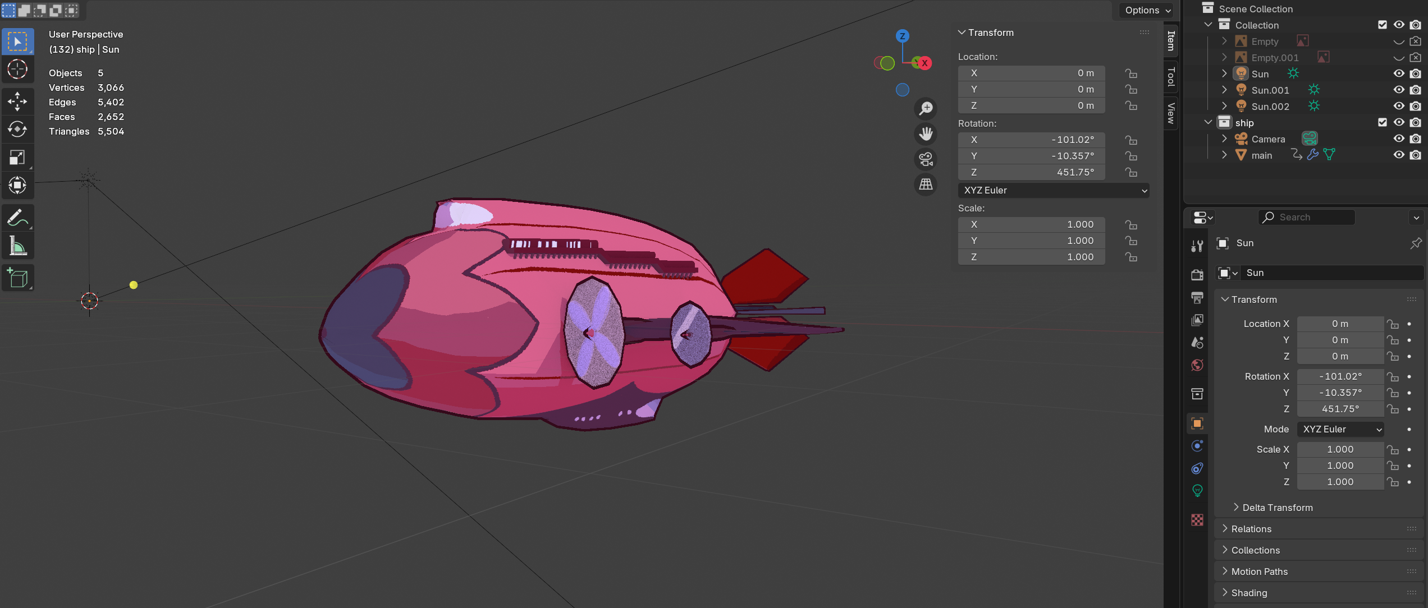Open the Object properties tab icon
Viewport: 1428px width, 608px height.
pos(1197,423)
